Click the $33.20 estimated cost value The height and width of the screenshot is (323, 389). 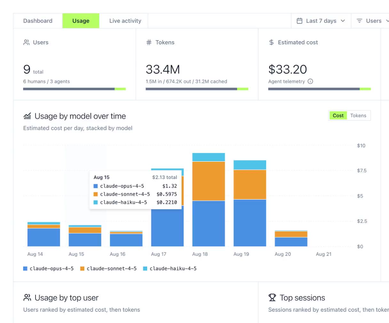click(x=288, y=69)
